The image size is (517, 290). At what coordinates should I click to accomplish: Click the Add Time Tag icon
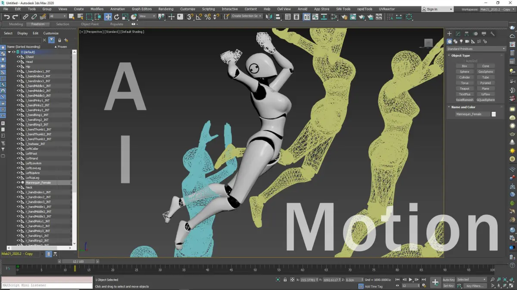pos(362,286)
